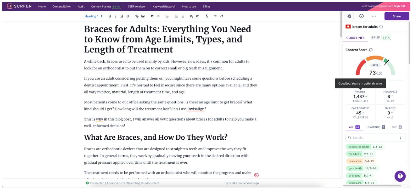Open the three-dots more menu
Screen dimensions: 413x190
tap(374, 16)
